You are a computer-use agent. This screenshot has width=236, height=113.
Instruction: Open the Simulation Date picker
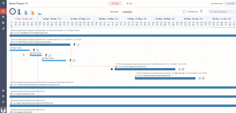(230, 4)
